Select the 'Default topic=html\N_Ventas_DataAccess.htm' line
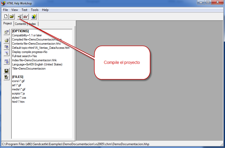Viewport: 225px width, 148px height. pos(41,48)
